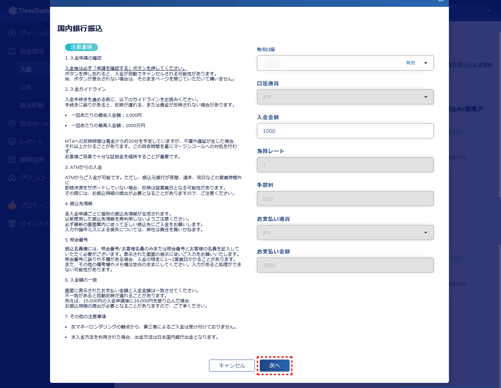Click the heading '6. 入金額の一致'
Screen dimensions: 501x388
(81, 280)
